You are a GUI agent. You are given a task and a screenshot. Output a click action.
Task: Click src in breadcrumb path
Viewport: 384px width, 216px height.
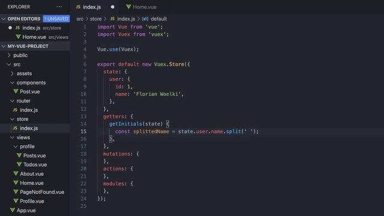[80, 19]
